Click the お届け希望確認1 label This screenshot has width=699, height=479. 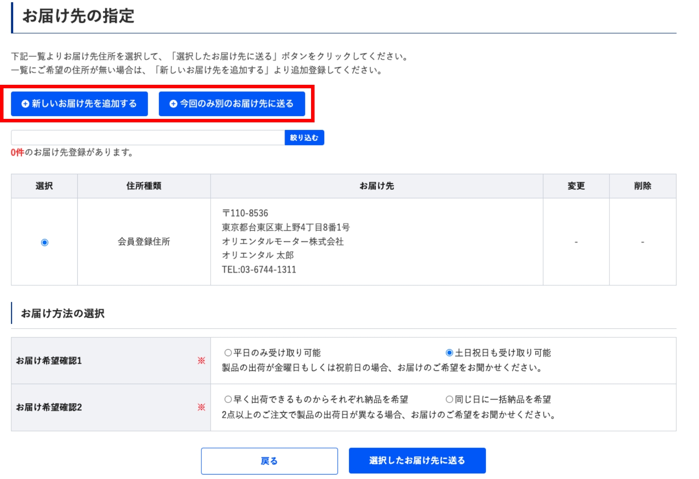point(49,361)
